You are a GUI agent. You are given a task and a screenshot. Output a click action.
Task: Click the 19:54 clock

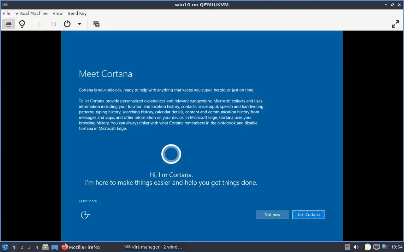click(x=397, y=247)
